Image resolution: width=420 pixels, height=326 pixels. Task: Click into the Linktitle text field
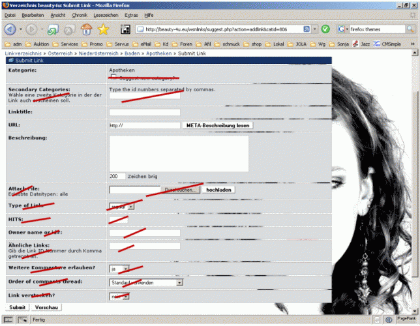pos(144,112)
